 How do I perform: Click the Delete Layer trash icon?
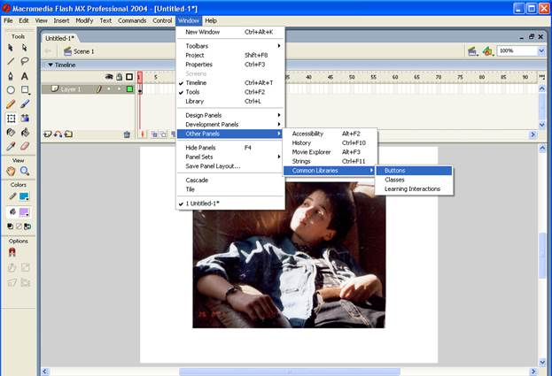(127, 134)
